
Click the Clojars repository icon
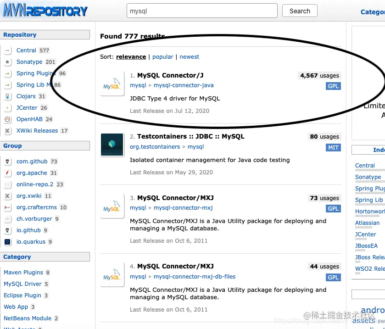(x=8, y=96)
